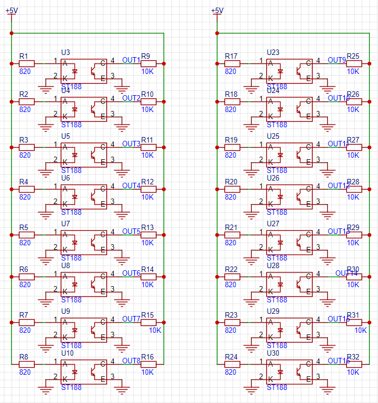Click the U23 component designator text
This screenshot has height=403, width=378.
click(273, 52)
